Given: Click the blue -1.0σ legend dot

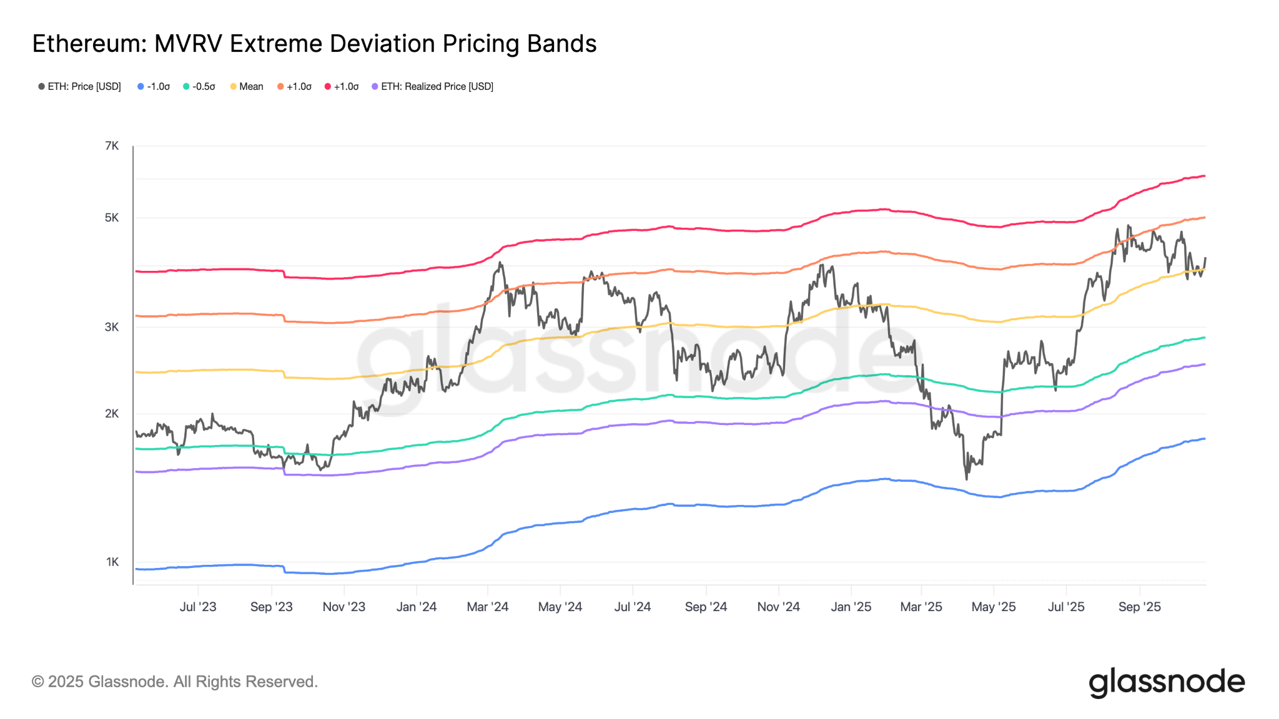Looking at the screenshot, I should [141, 87].
